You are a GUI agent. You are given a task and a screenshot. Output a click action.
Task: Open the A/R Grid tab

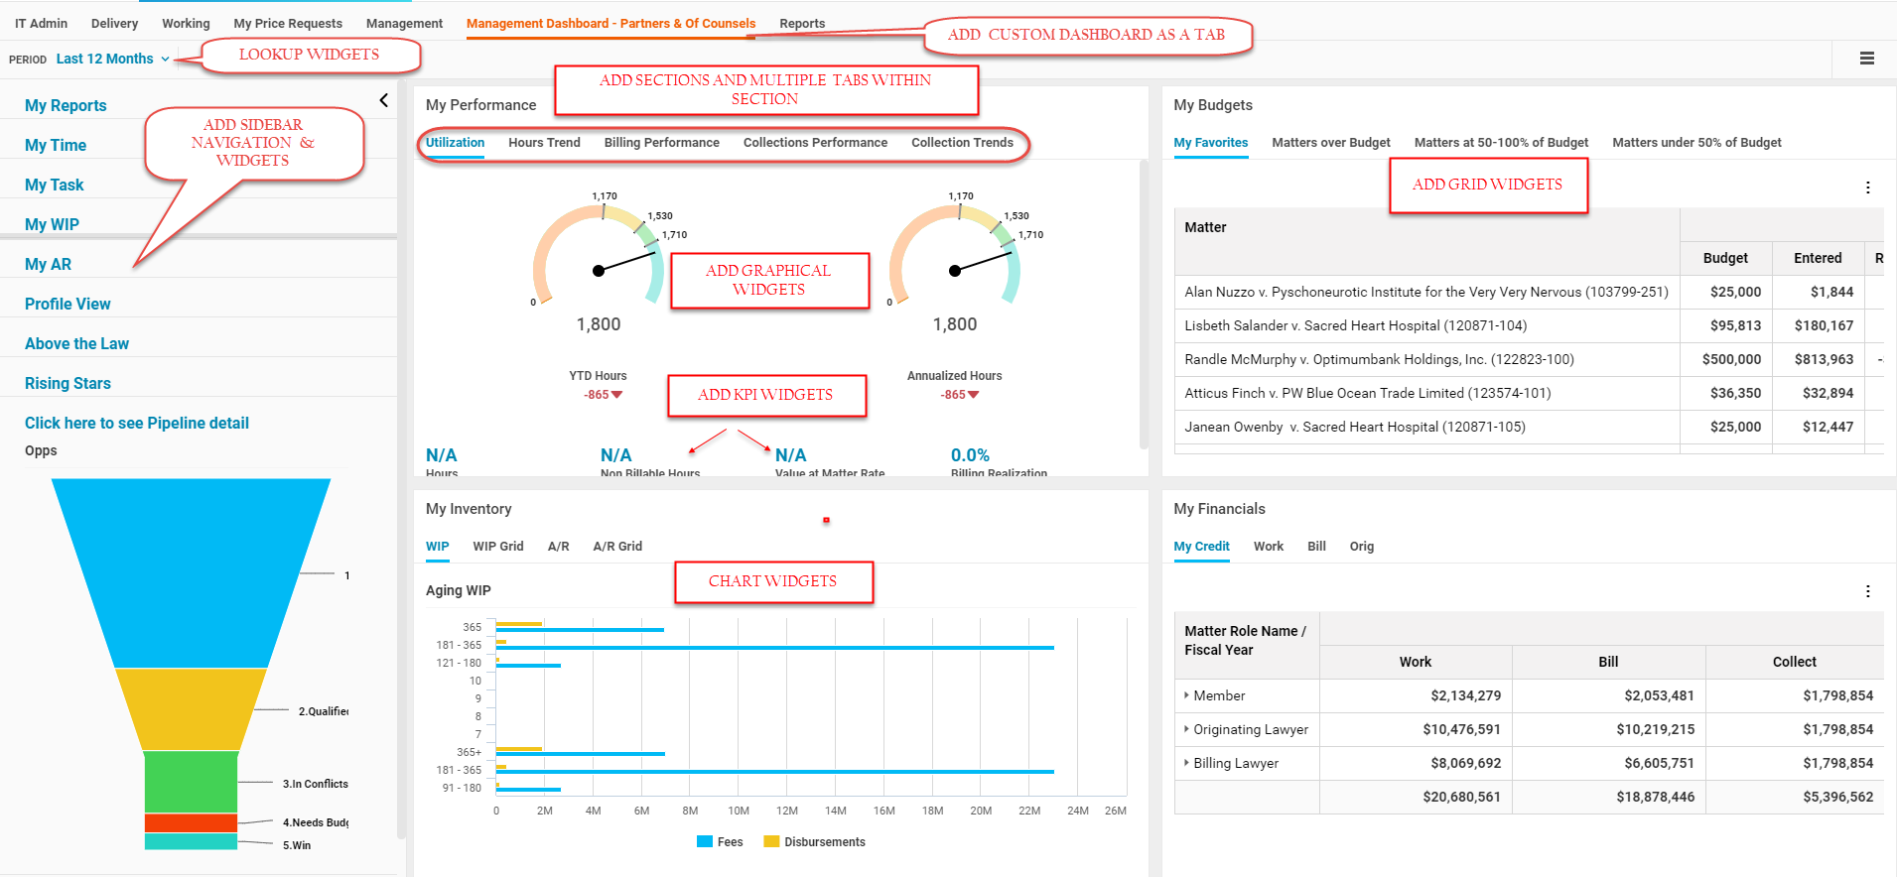(x=616, y=547)
